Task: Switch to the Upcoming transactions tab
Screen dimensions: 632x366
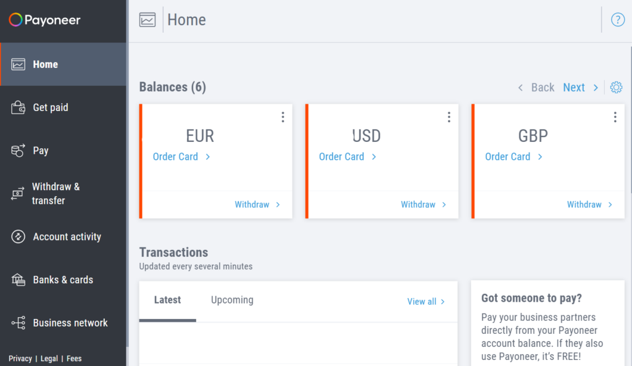Action: (x=231, y=299)
